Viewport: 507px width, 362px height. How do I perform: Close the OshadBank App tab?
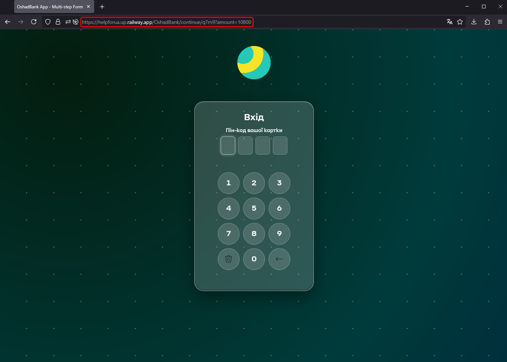[88, 7]
